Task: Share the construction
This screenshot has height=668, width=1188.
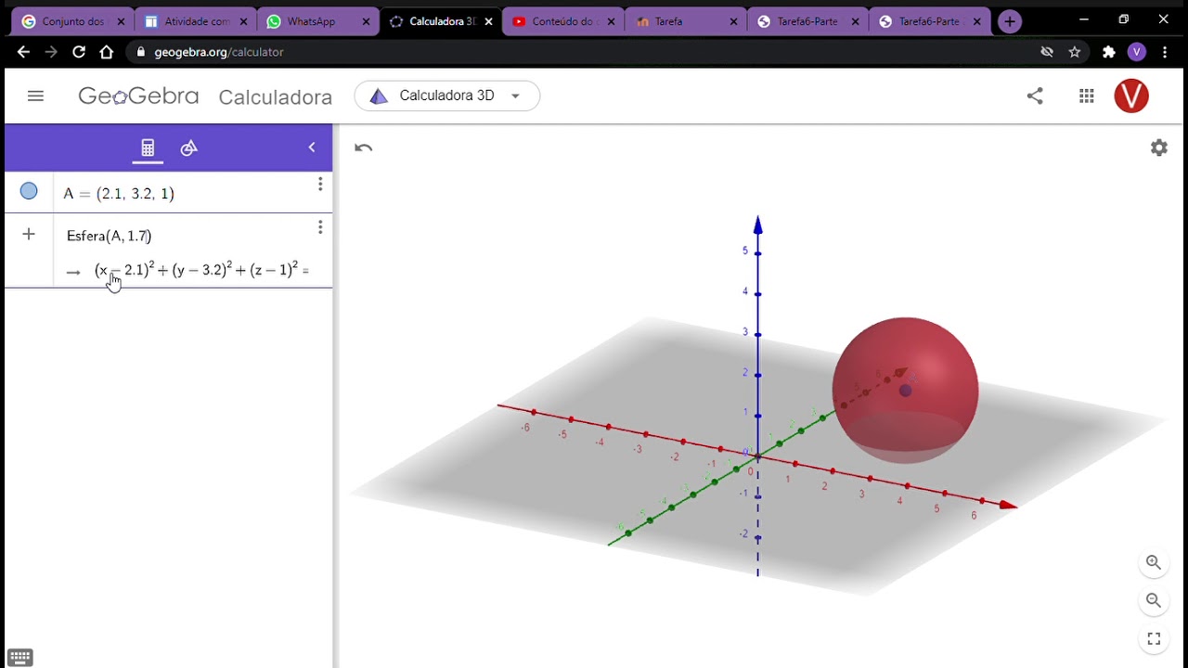Action: click(x=1035, y=96)
